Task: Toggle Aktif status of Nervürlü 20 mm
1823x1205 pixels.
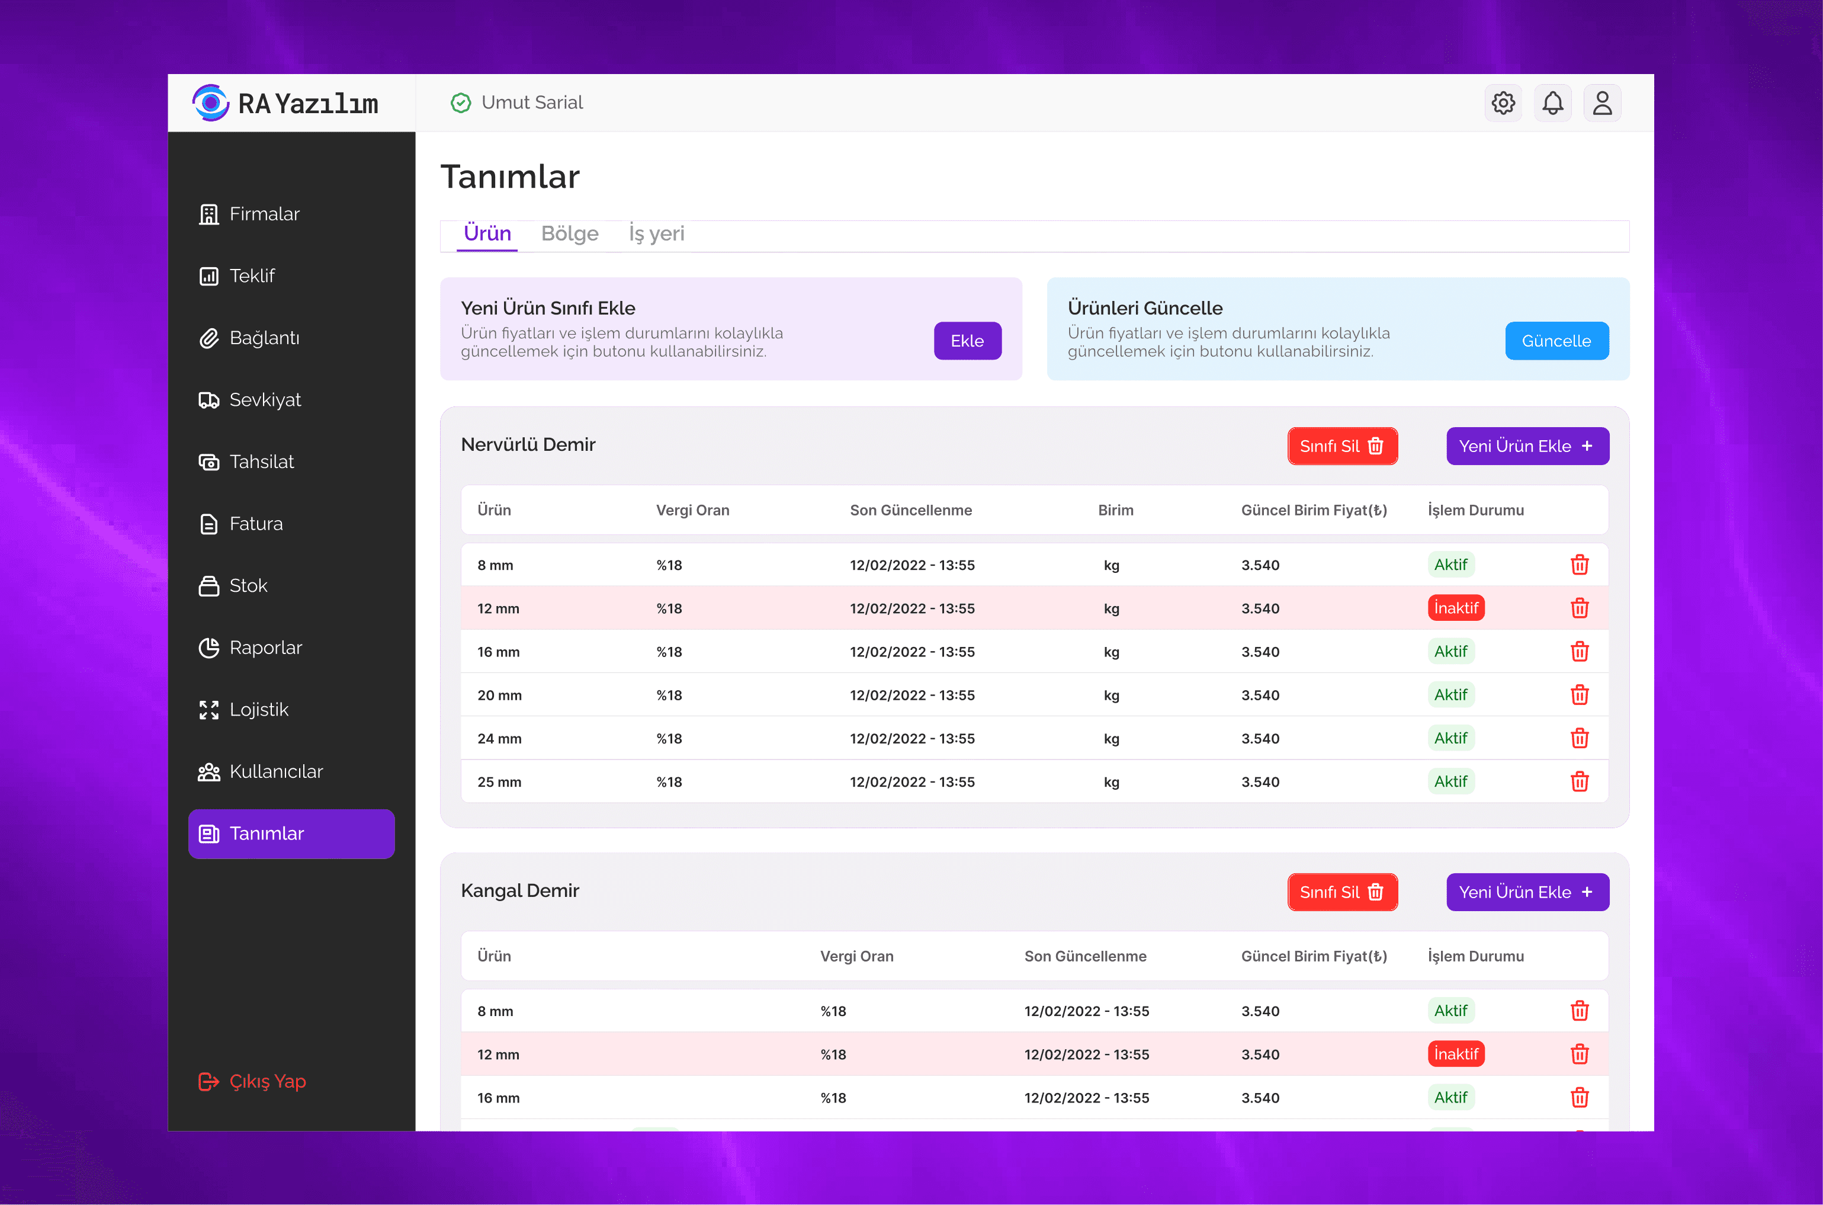Action: point(1450,695)
